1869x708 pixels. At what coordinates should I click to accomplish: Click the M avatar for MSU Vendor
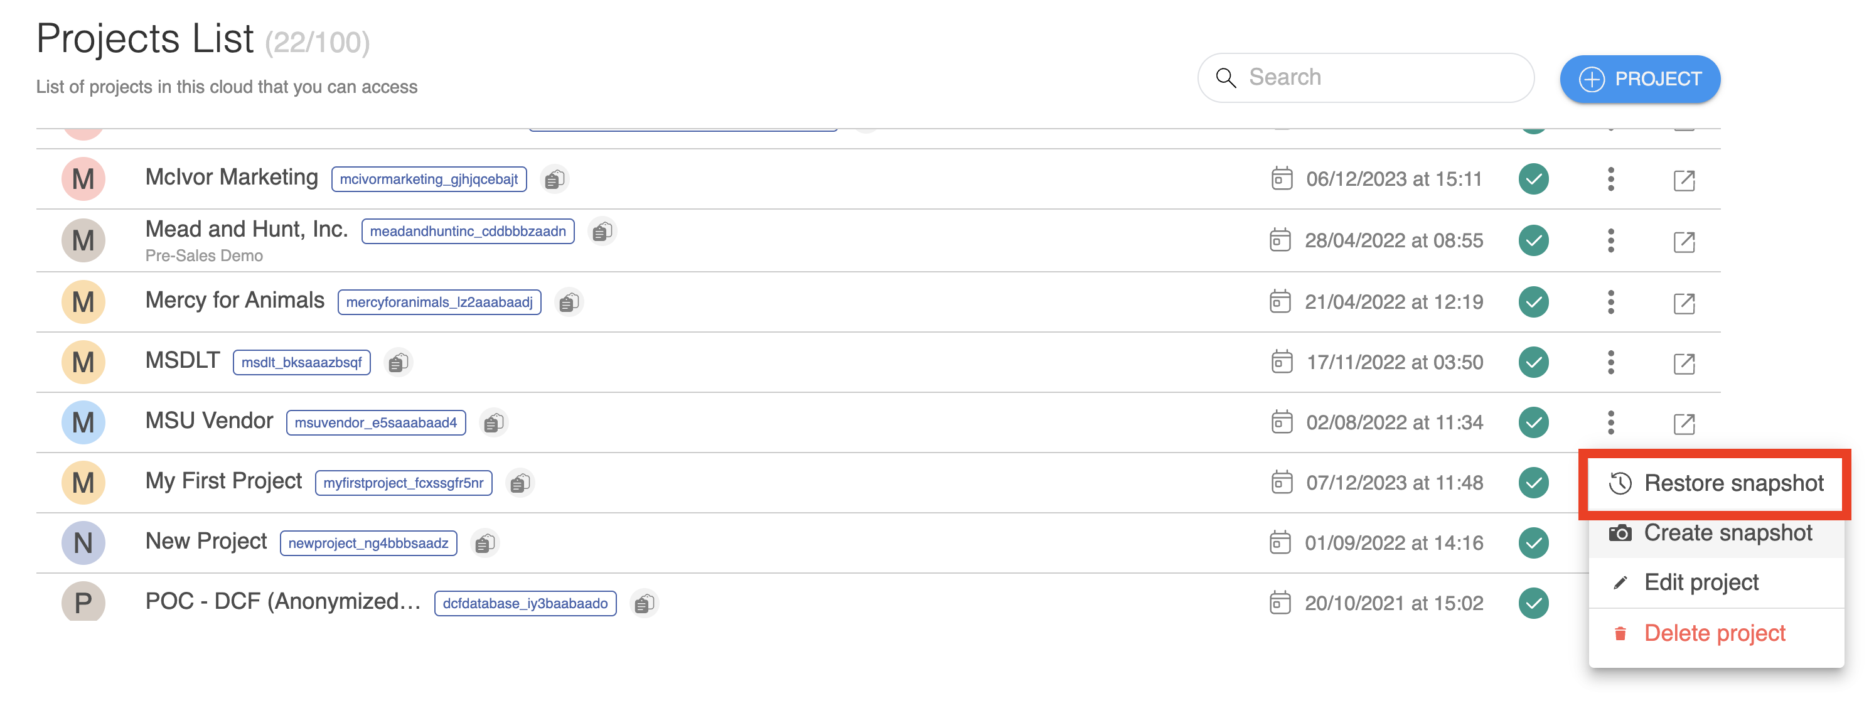pos(83,422)
